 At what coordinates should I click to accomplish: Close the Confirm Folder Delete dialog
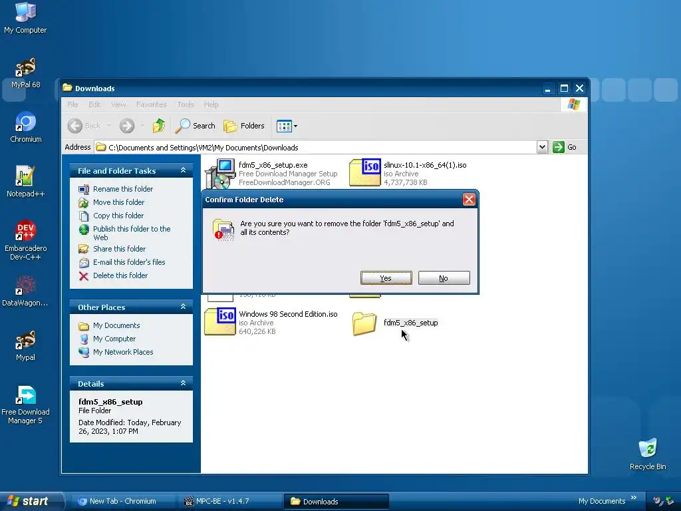click(469, 200)
